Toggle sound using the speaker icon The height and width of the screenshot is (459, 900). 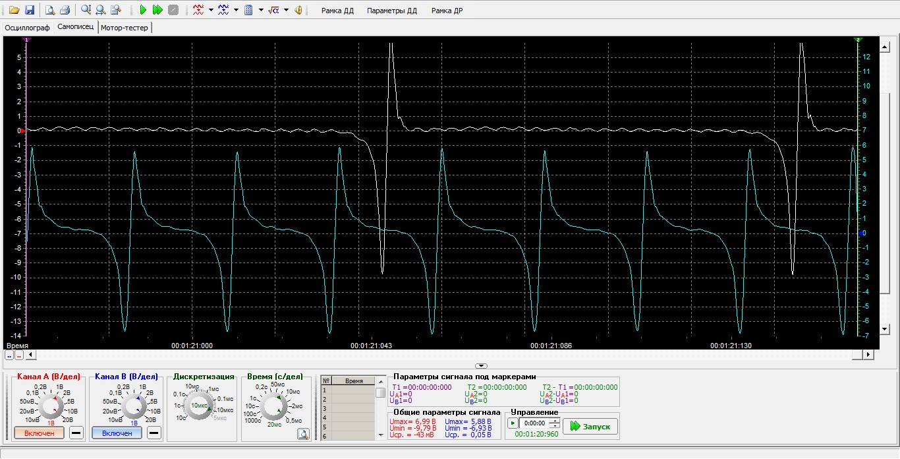(x=298, y=10)
